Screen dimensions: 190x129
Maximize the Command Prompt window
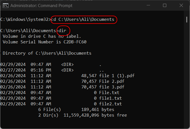(x=165, y=5)
